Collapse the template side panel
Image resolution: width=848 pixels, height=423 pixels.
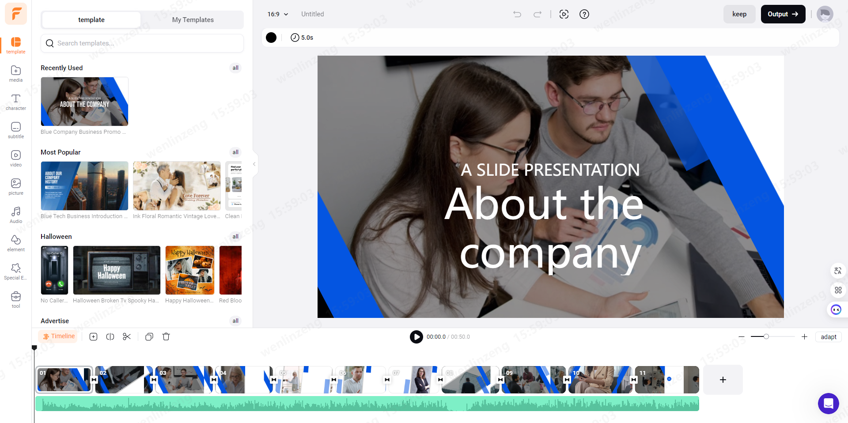point(254,164)
